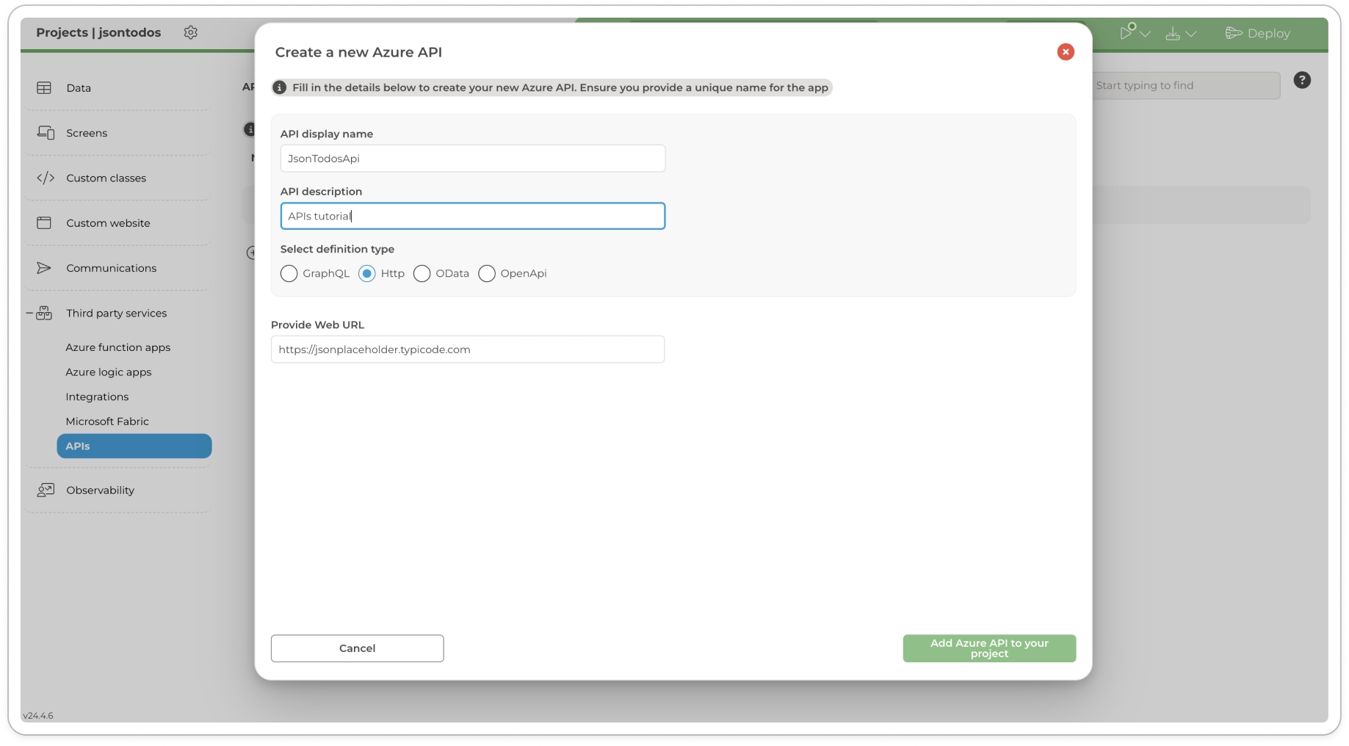
Task: Select the GraphQL definition type
Action: [289, 274]
